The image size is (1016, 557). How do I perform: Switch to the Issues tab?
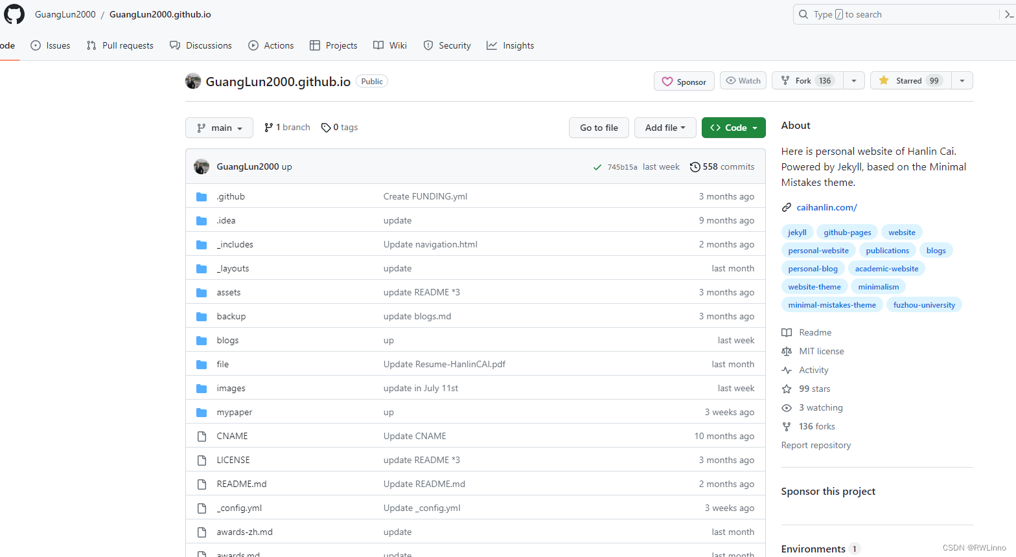pos(51,45)
